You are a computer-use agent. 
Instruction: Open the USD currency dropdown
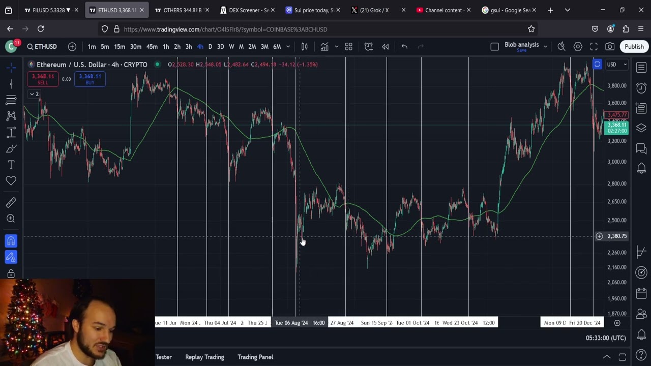(616, 65)
